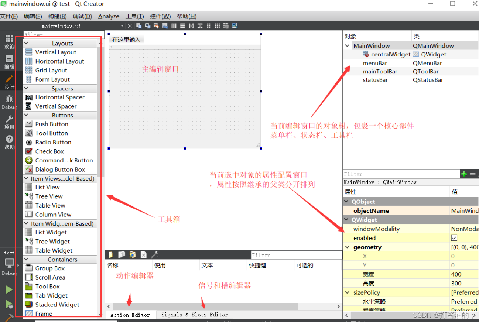Activate the Edit Buddies toolbar icon
The width and height of the screenshot is (479, 322).
pyautogui.click(x=156, y=25)
